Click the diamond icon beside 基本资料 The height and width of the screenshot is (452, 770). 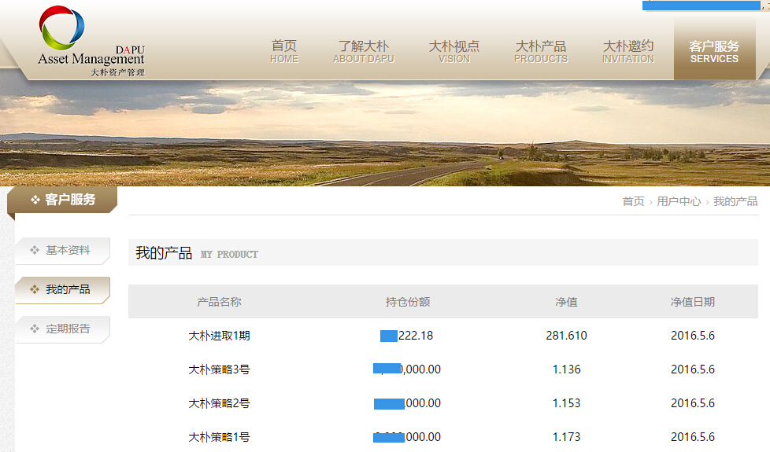coord(35,250)
